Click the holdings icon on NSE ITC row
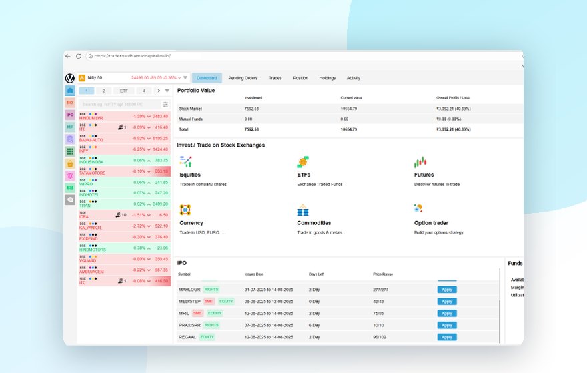The image size is (587, 373). [x=121, y=281]
